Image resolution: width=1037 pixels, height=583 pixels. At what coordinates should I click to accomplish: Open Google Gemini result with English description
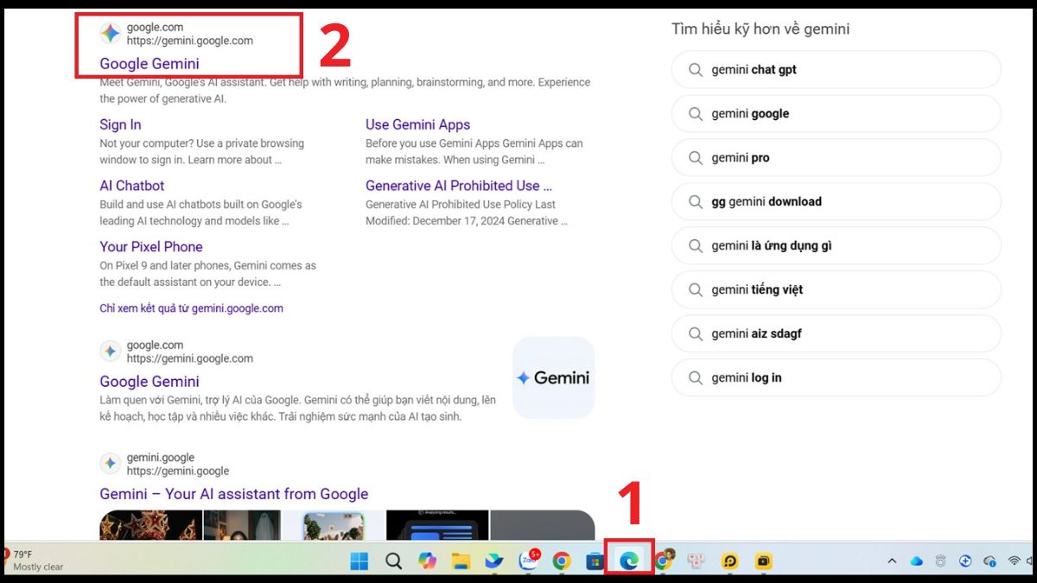pyautogui.click(x=150, y=63)
